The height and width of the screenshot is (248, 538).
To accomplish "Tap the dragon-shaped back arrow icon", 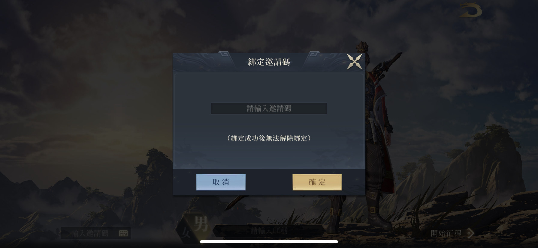I will click(470, 11).
